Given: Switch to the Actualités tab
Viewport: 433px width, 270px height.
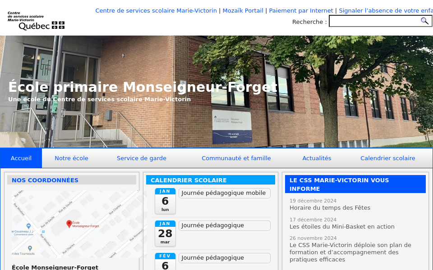Looking at the screenshot, I should [x=317, y=158].
